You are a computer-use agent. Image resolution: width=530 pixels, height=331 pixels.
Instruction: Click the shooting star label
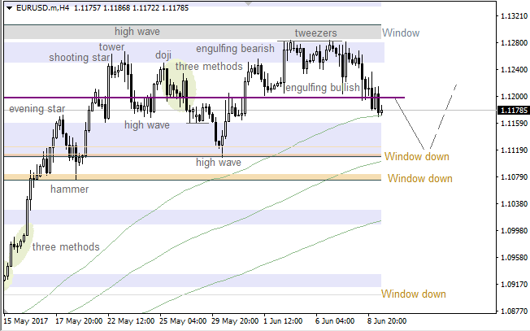(79, 58)
